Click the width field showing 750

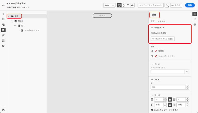(x=168, y=87)
